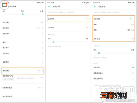Click the 夜间护眼 title on the middle screen
The image size is (137, 103).
click(56, 7)
